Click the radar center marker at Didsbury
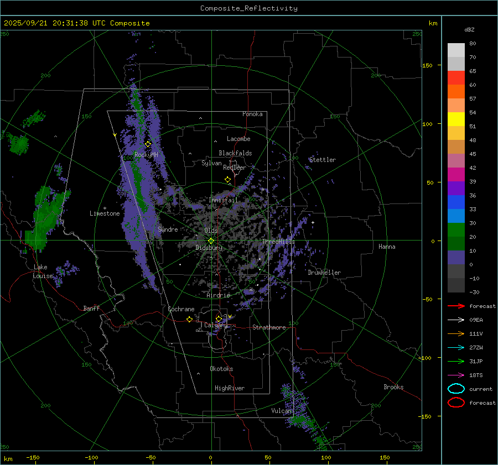 211,241
